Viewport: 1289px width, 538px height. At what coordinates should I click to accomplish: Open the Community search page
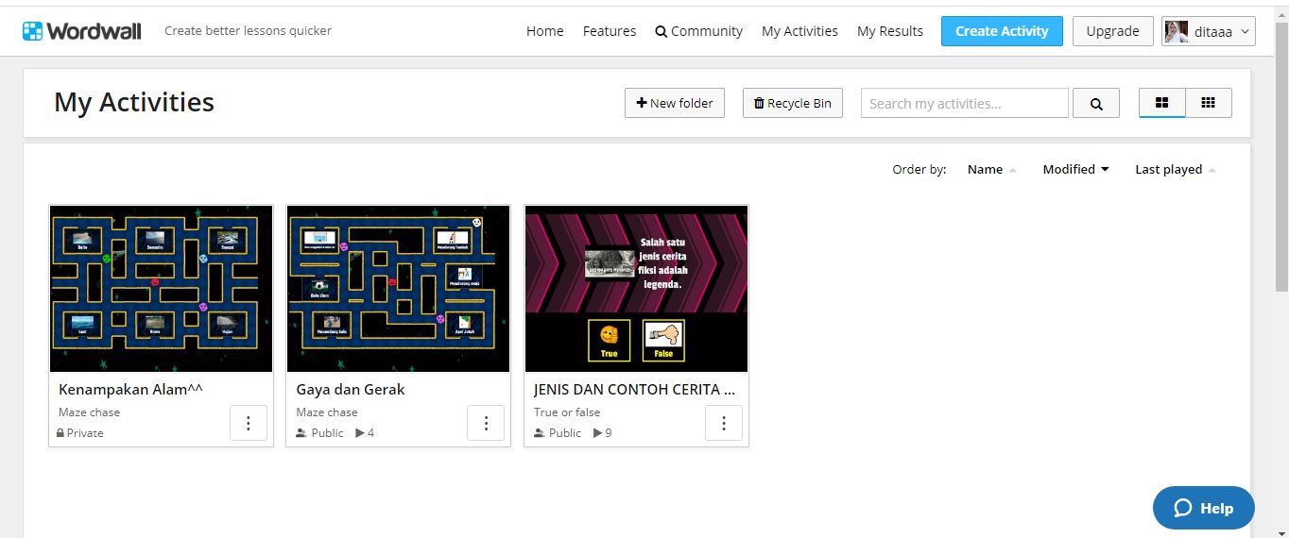tap(698, 31)
